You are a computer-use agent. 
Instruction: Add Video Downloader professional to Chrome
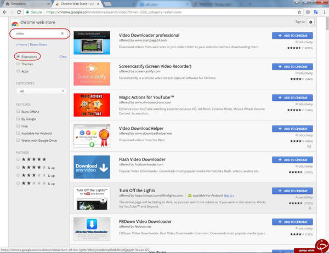pyautogui.click(x=292, y=36)
